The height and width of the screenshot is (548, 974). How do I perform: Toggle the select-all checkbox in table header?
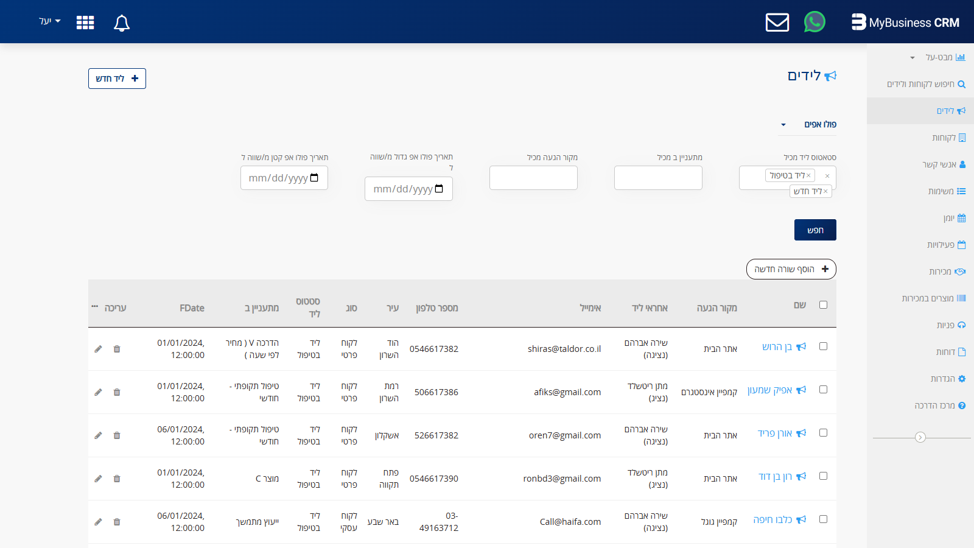coord(824,304)
